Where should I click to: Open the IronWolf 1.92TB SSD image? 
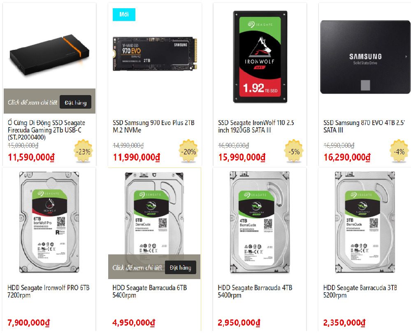tap(260, 57)
